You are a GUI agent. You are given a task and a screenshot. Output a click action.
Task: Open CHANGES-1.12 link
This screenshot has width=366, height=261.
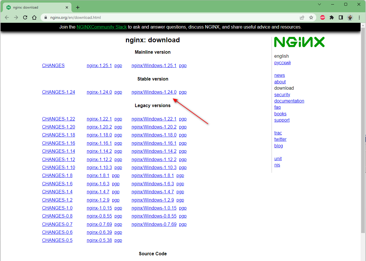click(59, 159)
